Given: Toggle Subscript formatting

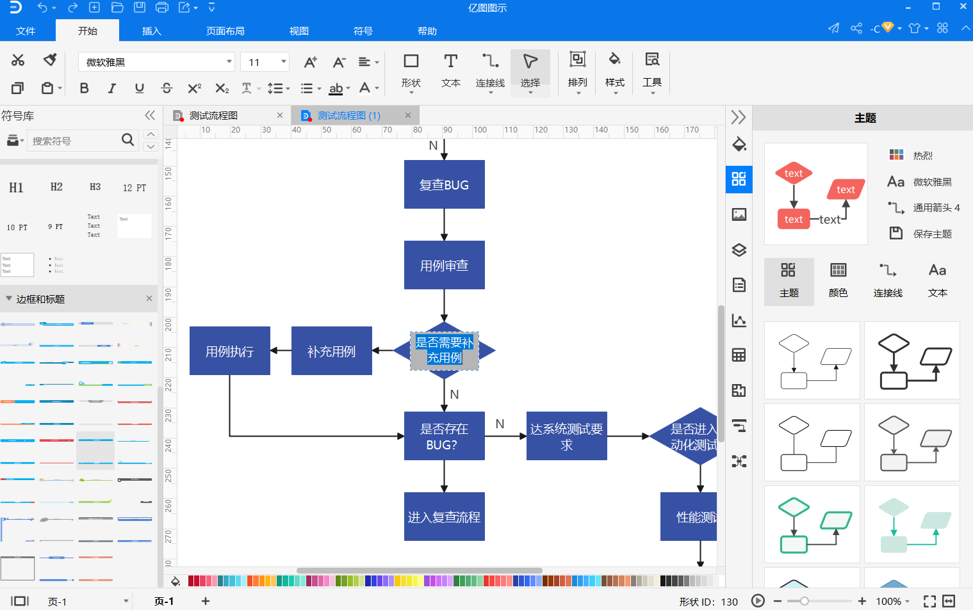Looking at the screenshot, I should 222,88.
